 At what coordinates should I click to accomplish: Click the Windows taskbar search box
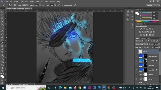pos(26,88)
